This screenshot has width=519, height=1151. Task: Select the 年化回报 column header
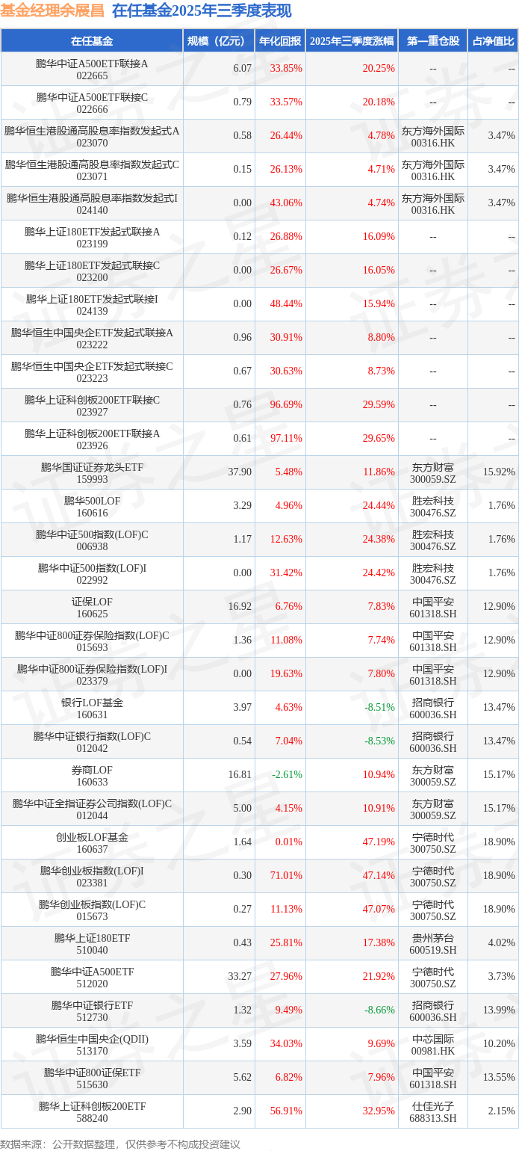tap(280, 41)
